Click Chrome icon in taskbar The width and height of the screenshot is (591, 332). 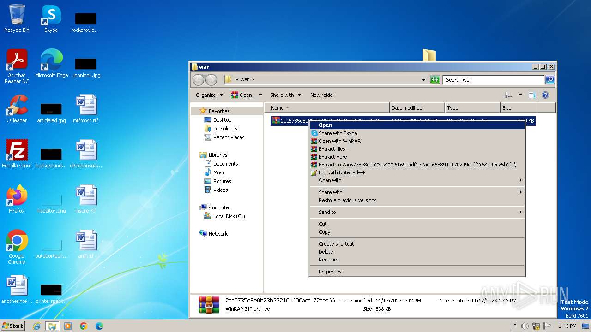(84, 326)
